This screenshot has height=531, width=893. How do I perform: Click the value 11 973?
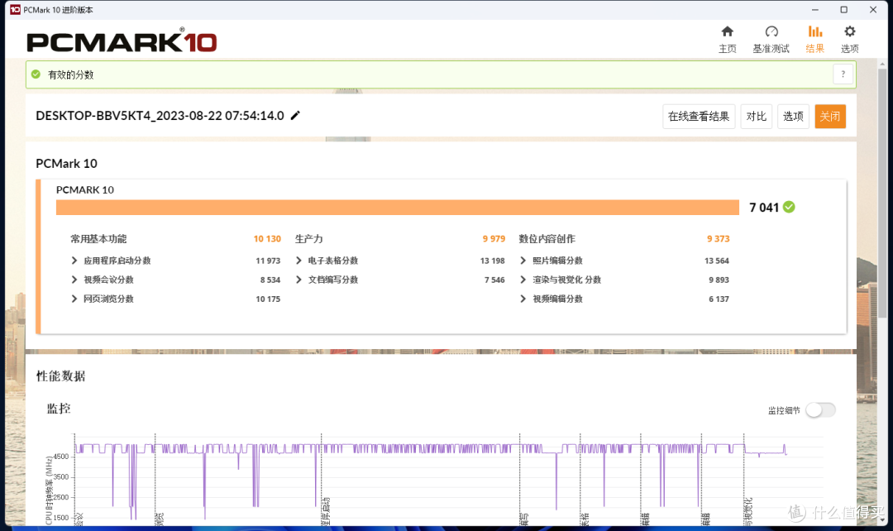(x=268, y=261)
